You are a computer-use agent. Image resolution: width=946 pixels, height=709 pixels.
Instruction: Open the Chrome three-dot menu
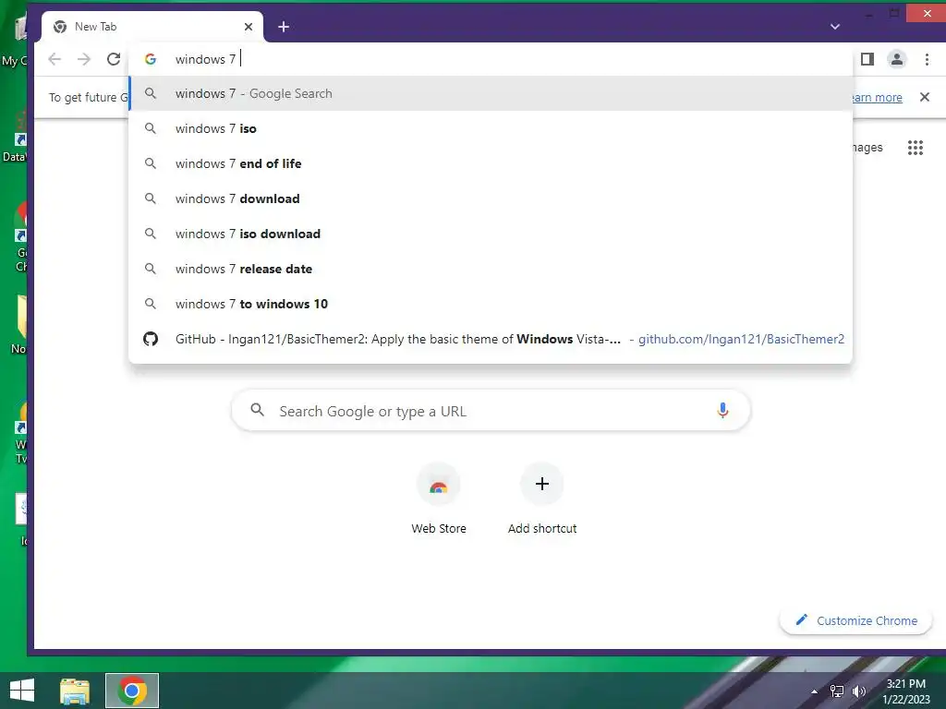click(x=927, y=59)
